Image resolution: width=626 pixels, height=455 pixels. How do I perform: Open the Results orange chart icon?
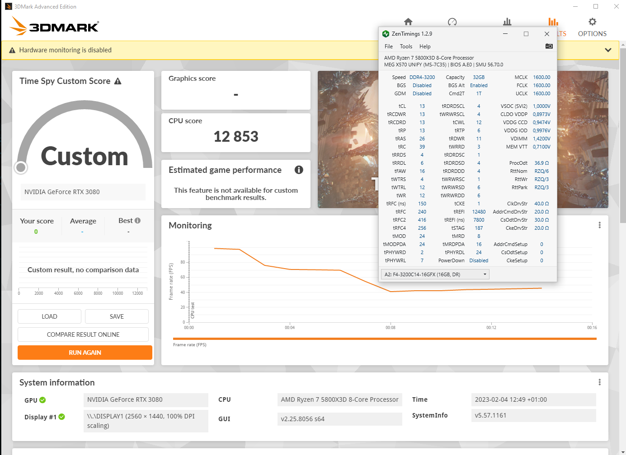[x=553, y=22]
